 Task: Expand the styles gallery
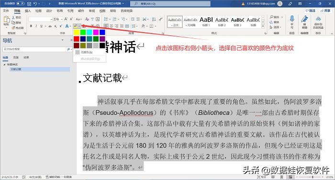tap(263, 26)
